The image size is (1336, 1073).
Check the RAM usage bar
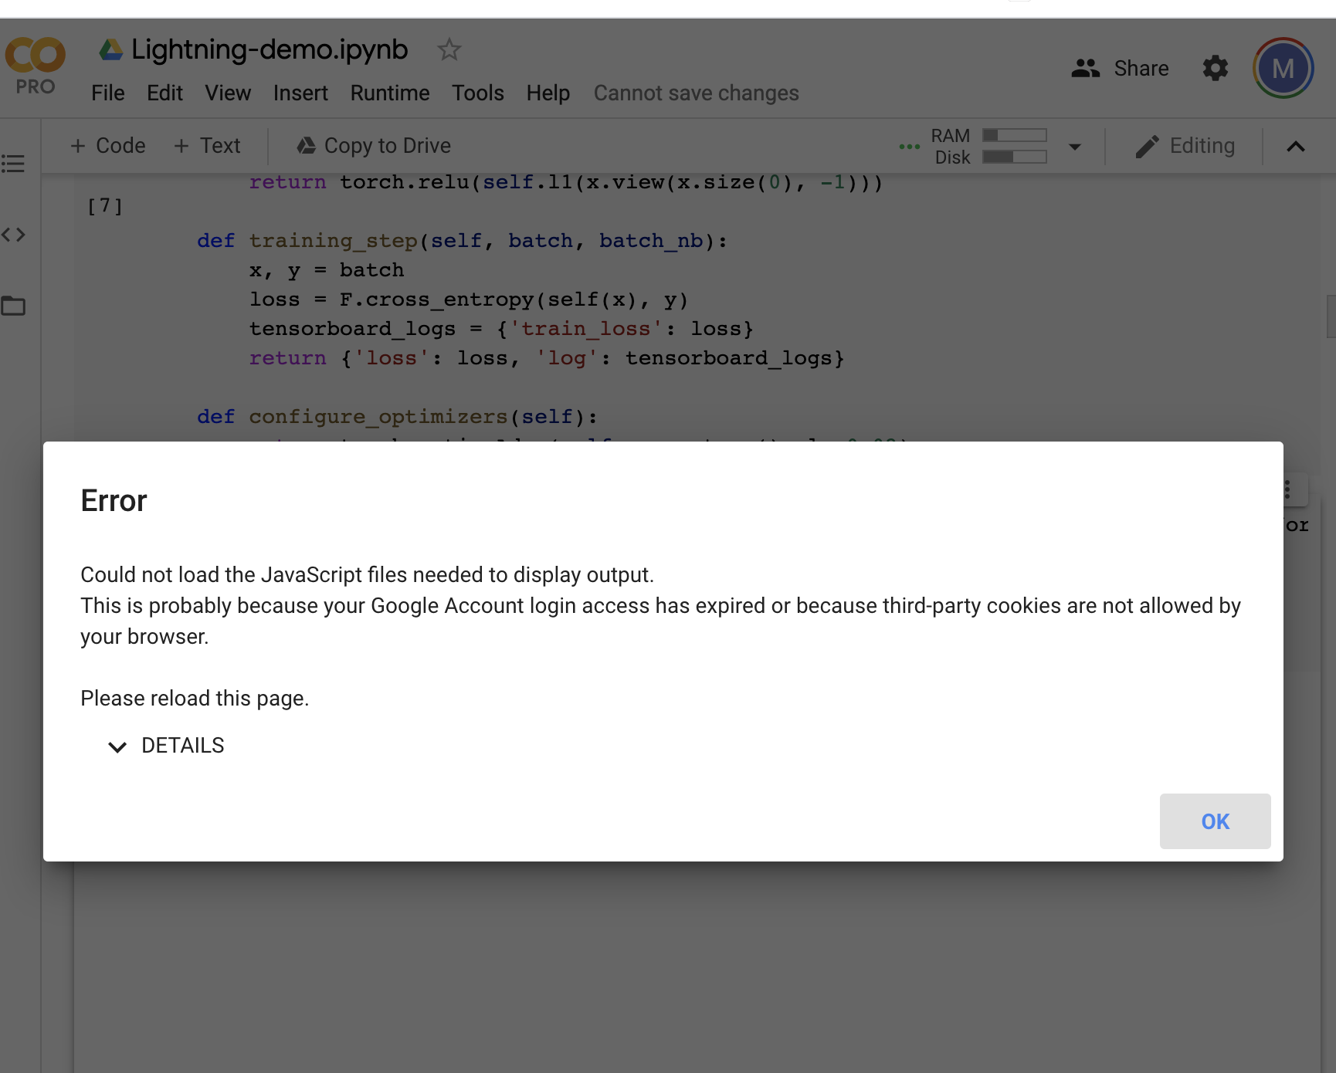pos(1014,135)
